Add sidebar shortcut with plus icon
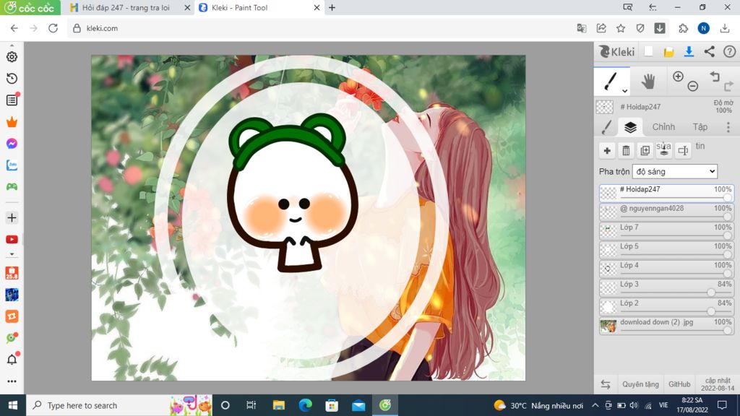This screenshot has width=740, height=416. 12,217
